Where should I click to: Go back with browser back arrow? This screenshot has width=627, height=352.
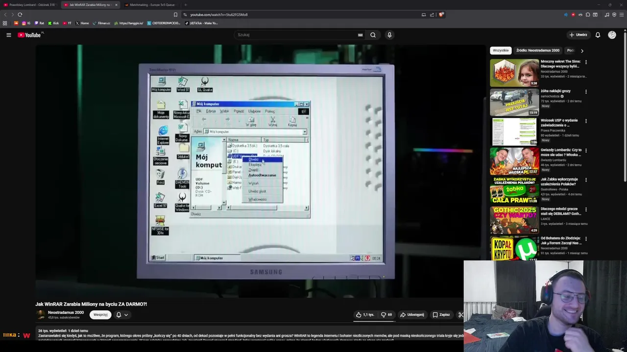click(x=5, y=15)
